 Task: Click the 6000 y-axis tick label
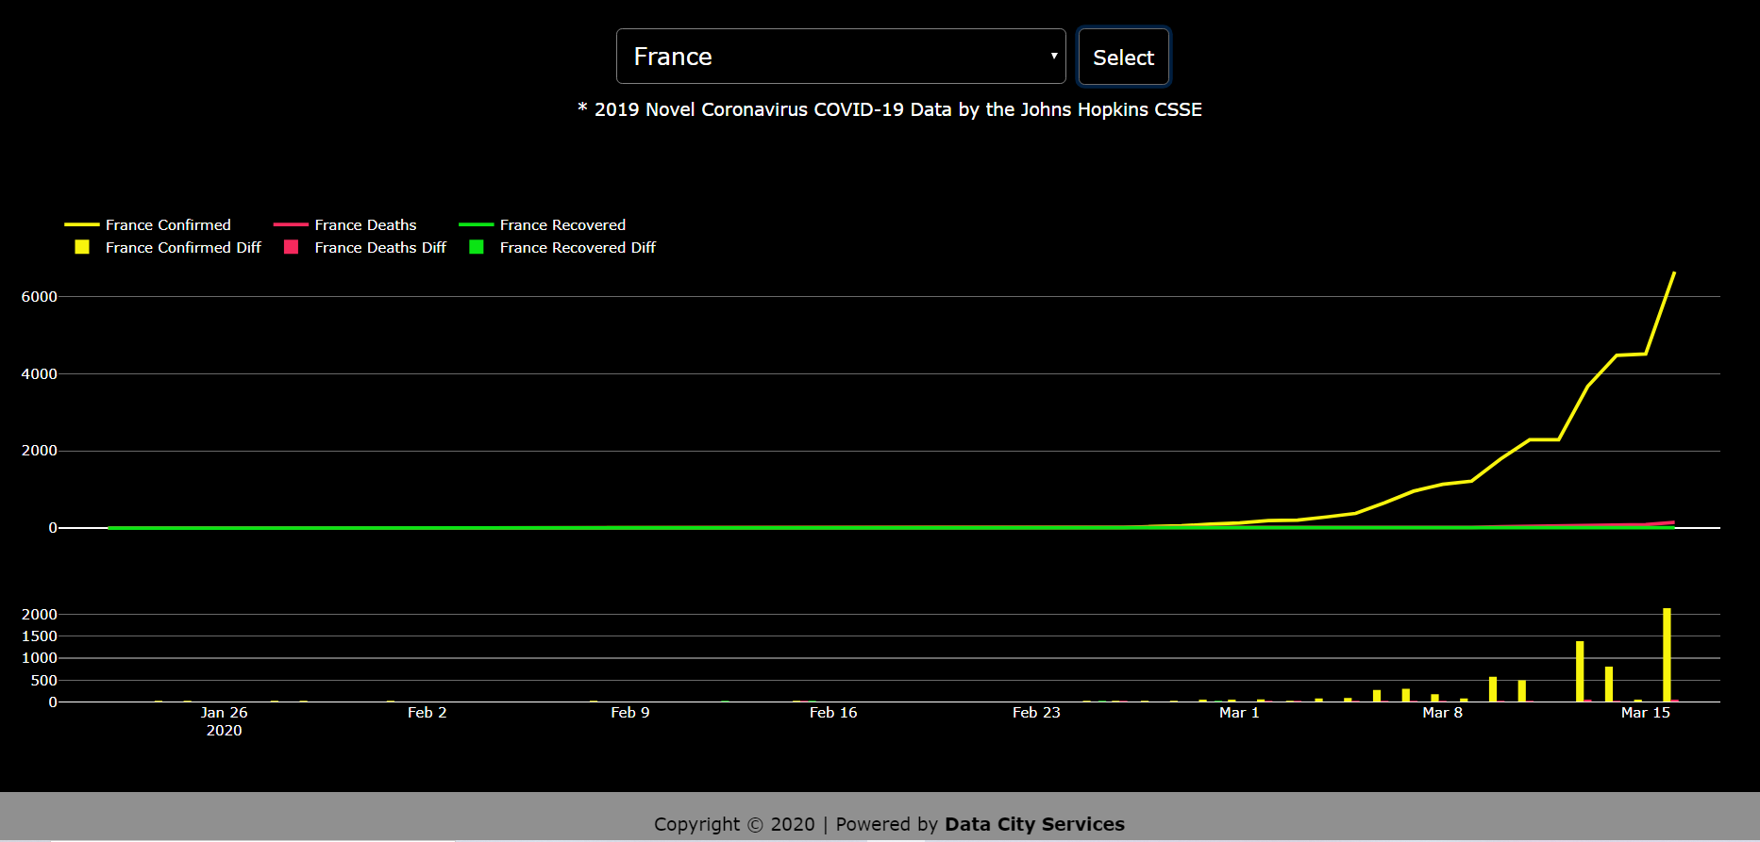pos(40,297)
